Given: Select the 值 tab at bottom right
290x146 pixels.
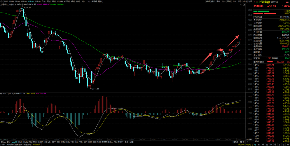Looking at the screenshot, I should point(275,145).
